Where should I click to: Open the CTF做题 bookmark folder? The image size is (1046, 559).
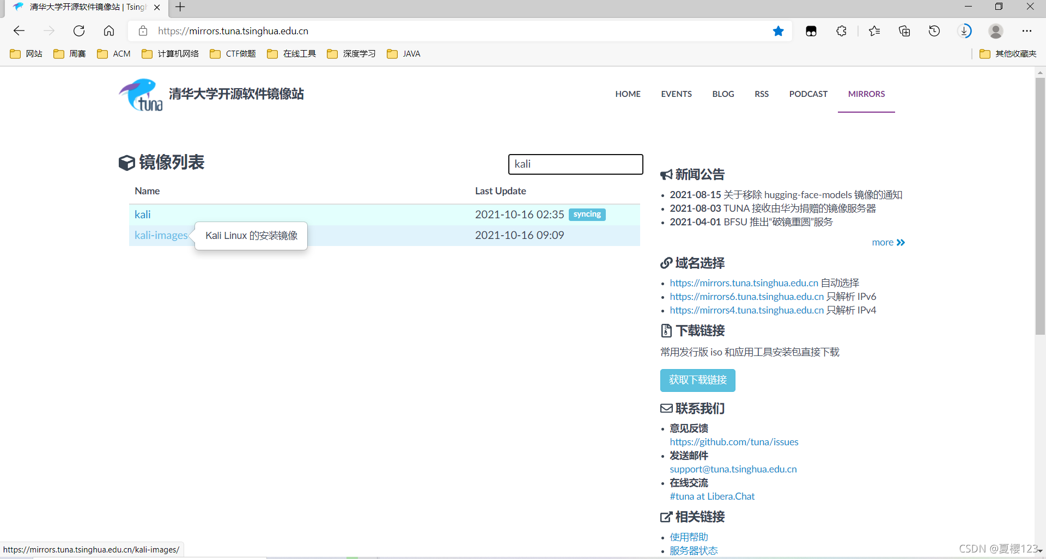[x=233, y=54]
